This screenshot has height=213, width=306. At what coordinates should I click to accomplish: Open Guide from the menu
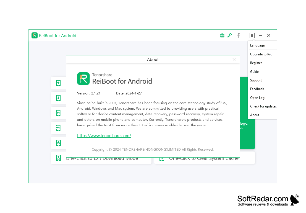[263, 71]
